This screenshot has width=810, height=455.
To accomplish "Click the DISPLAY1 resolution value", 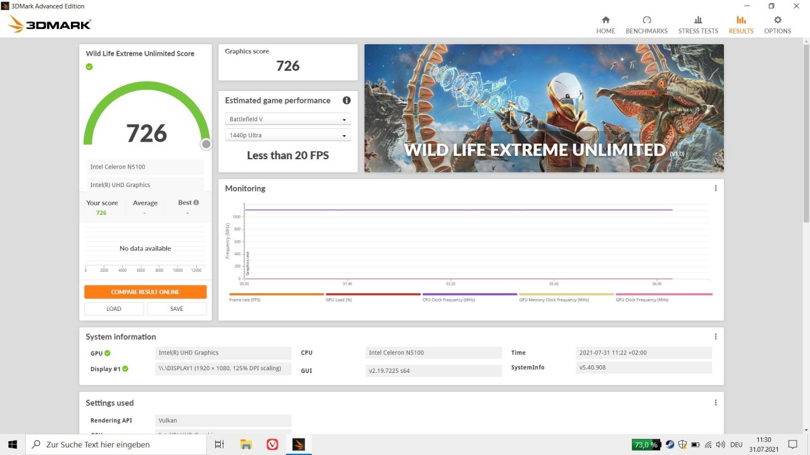I will [x=223, y=368].
